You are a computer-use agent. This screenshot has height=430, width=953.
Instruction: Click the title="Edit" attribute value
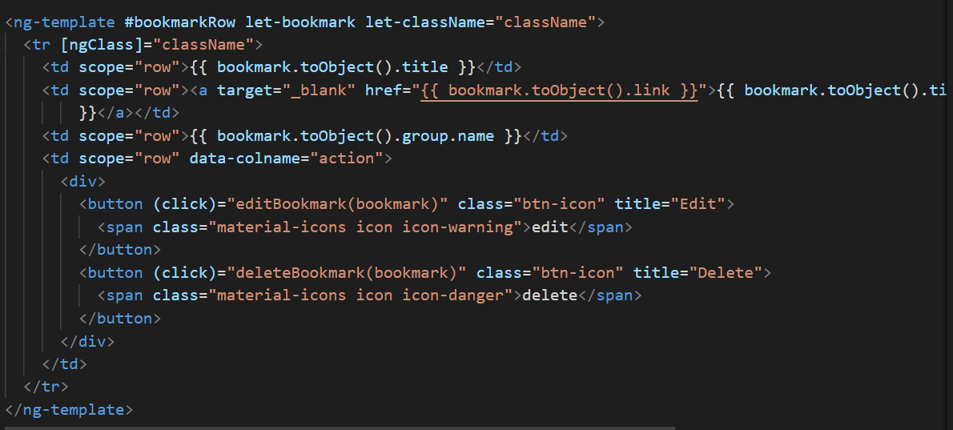point(698,204)
